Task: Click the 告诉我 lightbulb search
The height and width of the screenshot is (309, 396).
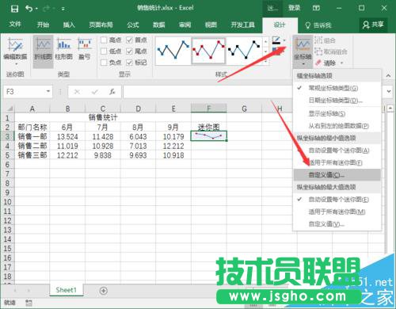Action: [318, 25]
